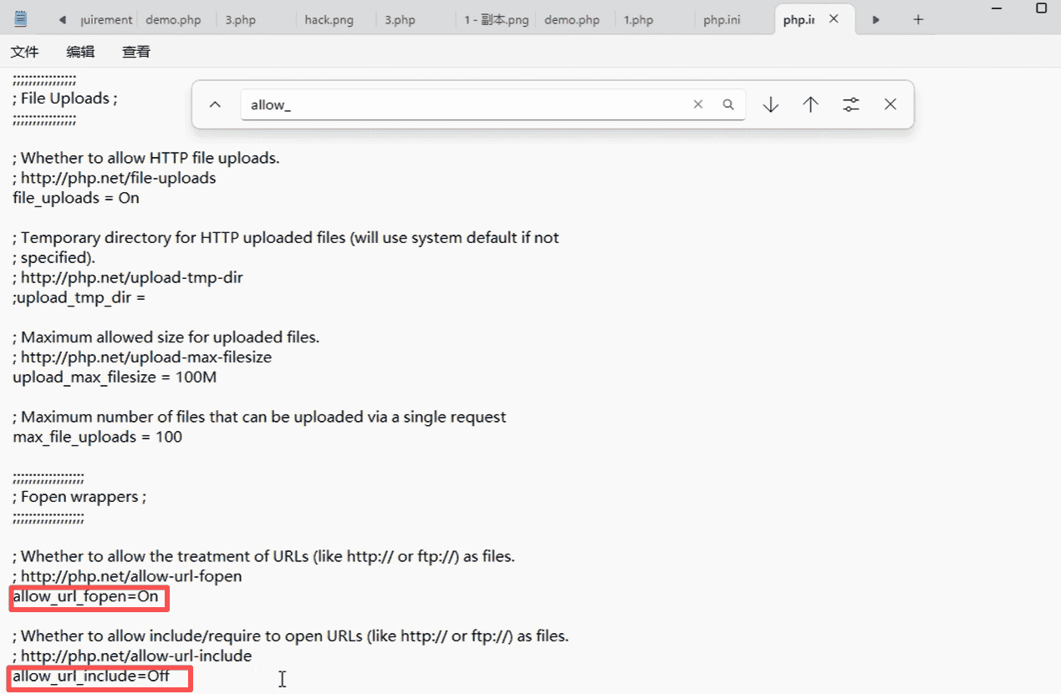This screenshot has width=1061, height=694.
Task: Go to previous match with up arrow
Action: coord(810,104)
